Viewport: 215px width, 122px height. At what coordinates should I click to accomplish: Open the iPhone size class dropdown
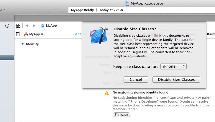tap(173, 66)
